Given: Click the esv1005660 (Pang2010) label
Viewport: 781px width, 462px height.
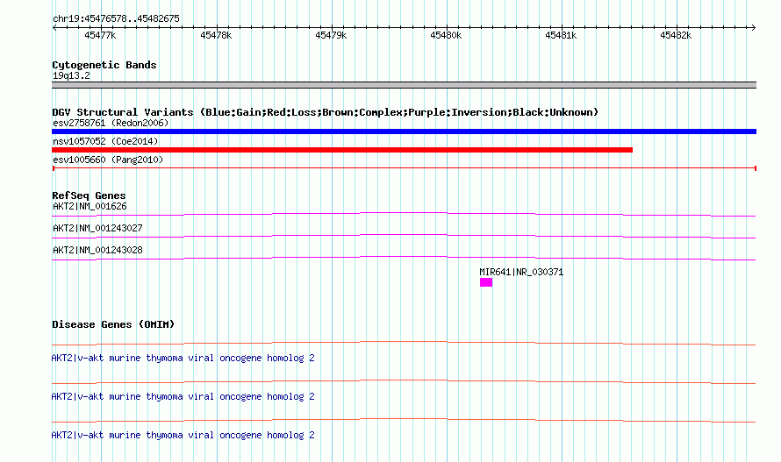Looking at the screenshot, I should click(x=108, y=160).
